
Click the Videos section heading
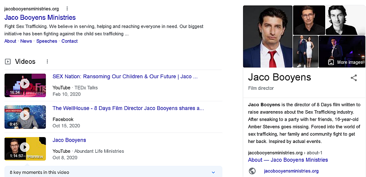pyautogui.click(x=25, y=62)
